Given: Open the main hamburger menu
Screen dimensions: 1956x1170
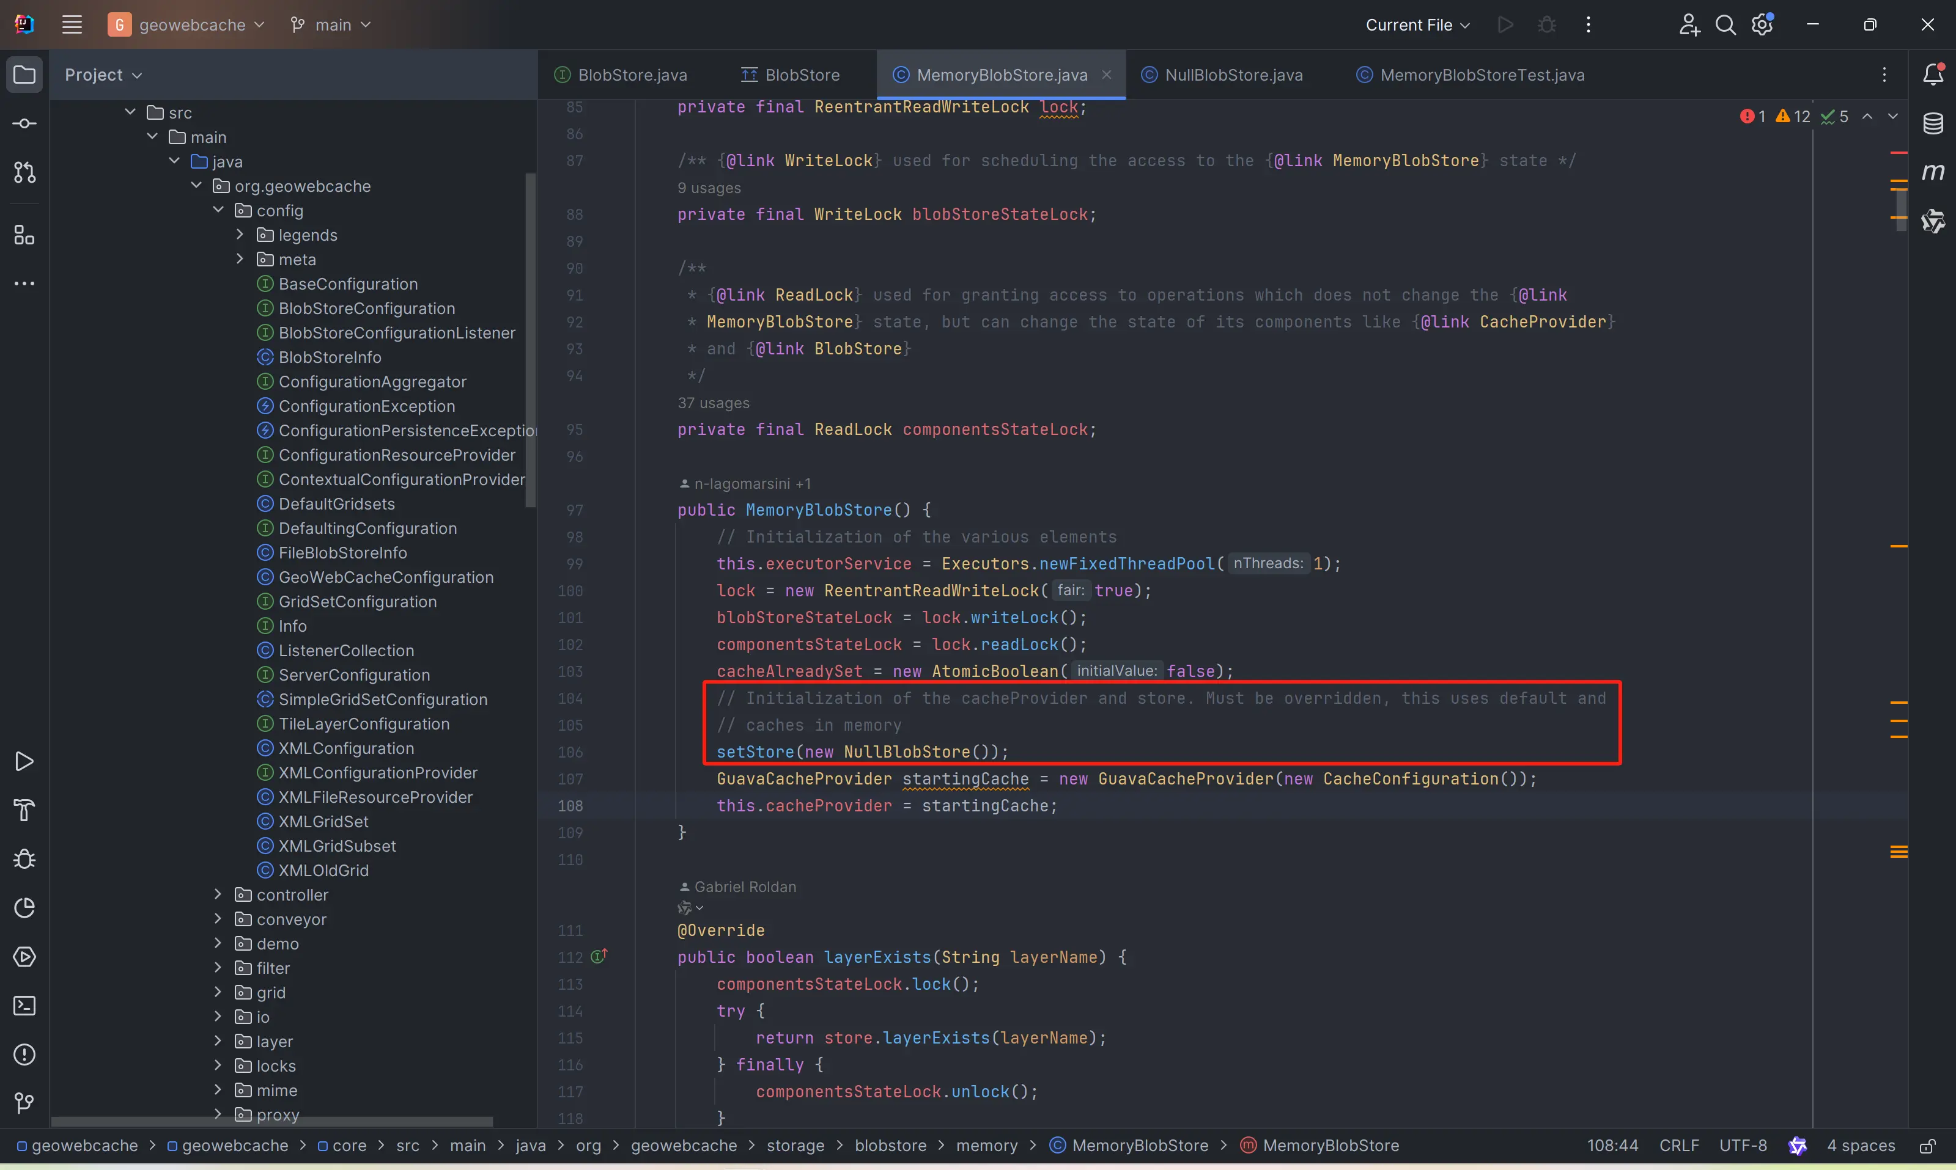Looking at the screenshot, I should coord(72,25).
